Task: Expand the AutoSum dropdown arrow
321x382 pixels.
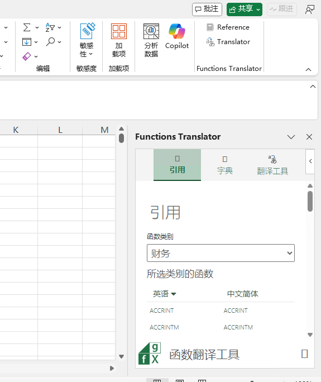Action: [x=37, y=27]
